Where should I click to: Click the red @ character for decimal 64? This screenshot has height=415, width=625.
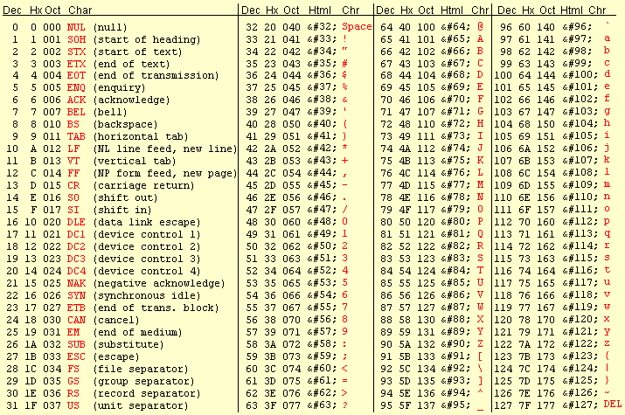[480, 27]
